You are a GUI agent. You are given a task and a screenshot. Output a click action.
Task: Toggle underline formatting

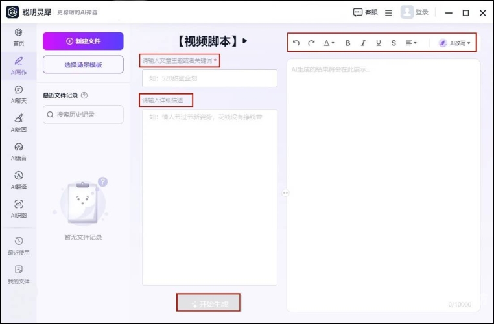pos(379,43)
